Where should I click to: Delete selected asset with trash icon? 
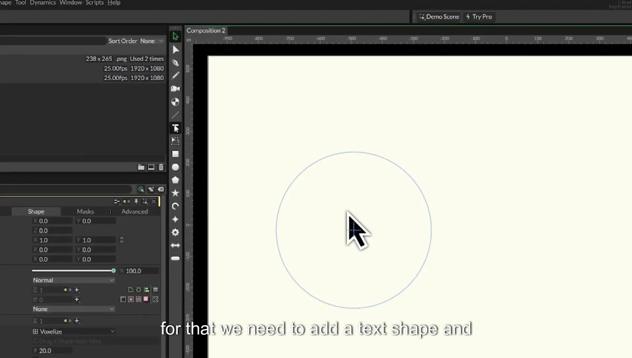[161, 167]
